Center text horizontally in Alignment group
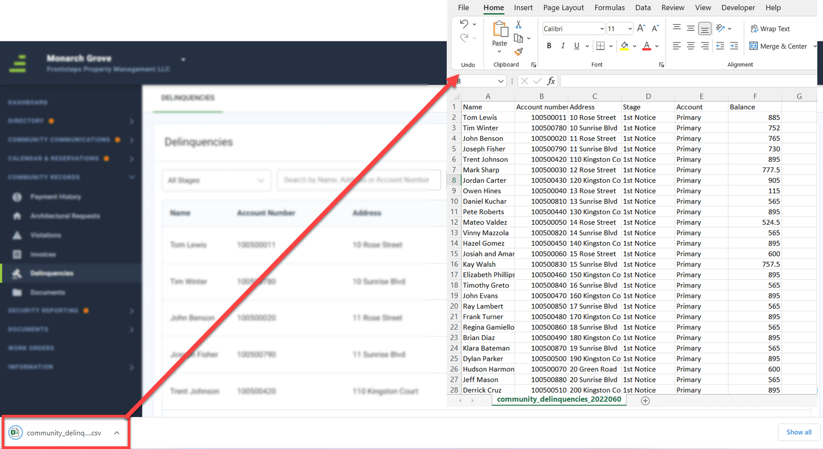The width and height of the screenshot is (823, 449). tap(691, 46)
